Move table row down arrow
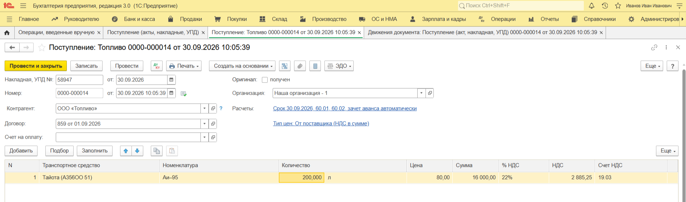The image size is (686, 202). click(x=137, y=151)
